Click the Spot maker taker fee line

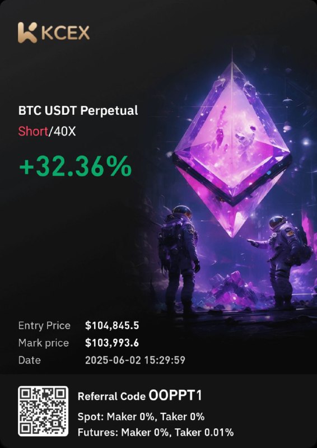point(141,417)
